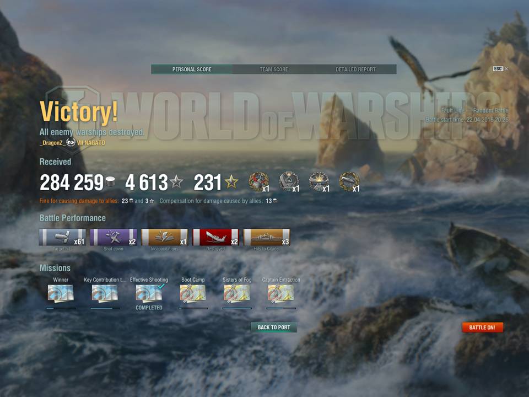Click the "All enemy warships destroyed." text
Image resolution: width=529 pixels, height=397 pixels.
click(x=92, y=132)
